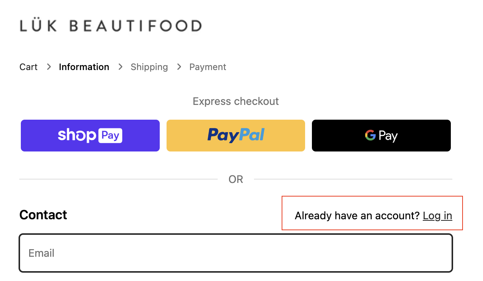Click the colorful Google G logo
This screenshot has width=483, height=281.
370,135
